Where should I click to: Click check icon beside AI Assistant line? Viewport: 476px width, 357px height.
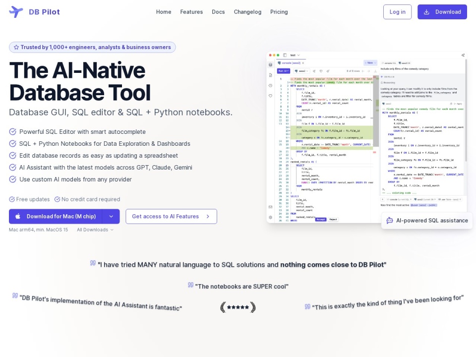coord(13,167)
